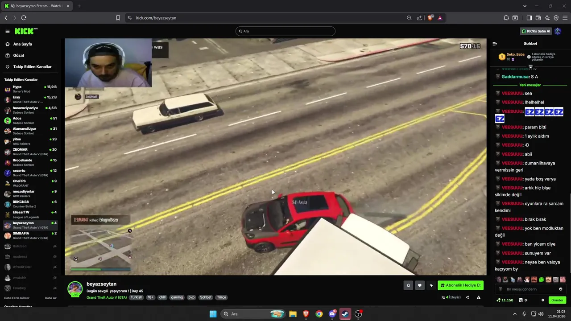Bookmark this page via the bookmark icon
This screenshot has width=571, height=321.
click(118, 18)
